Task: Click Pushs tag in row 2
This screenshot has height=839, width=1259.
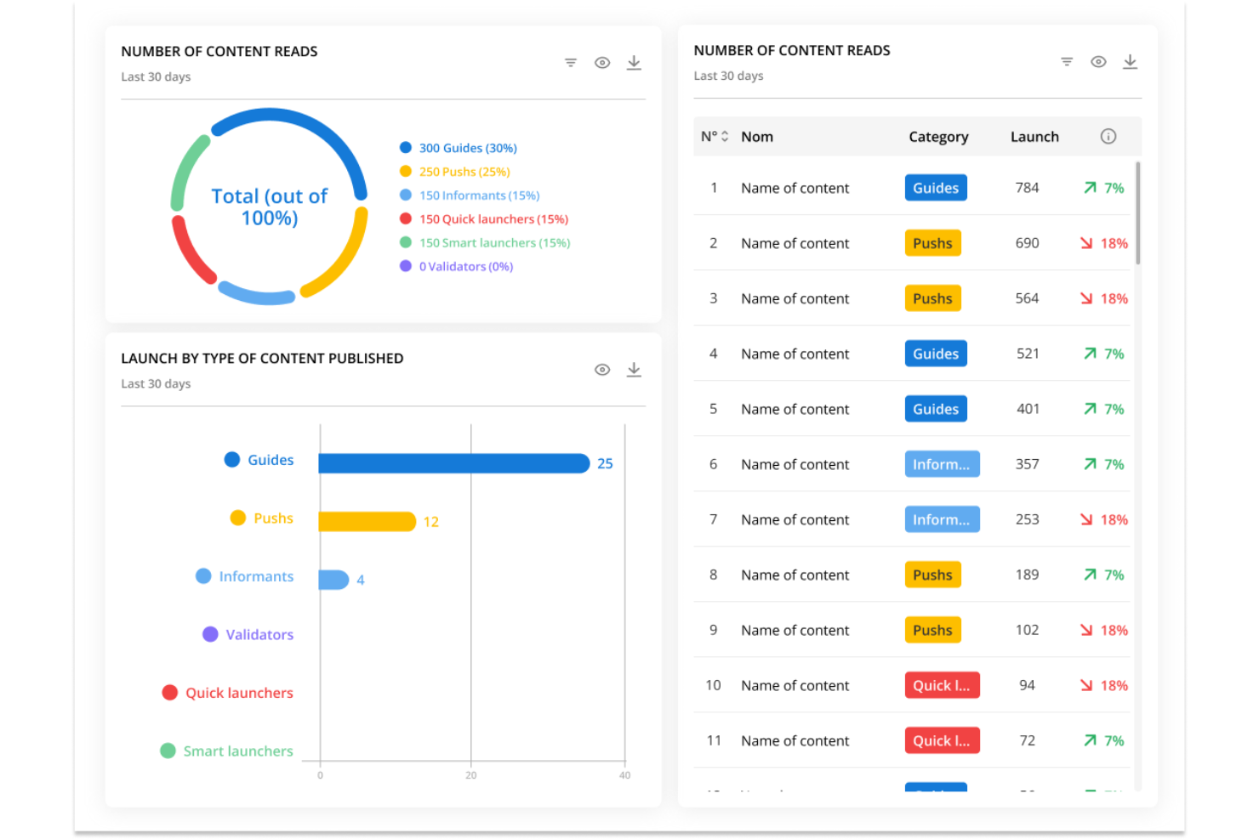Action: [x=932, y=243]
